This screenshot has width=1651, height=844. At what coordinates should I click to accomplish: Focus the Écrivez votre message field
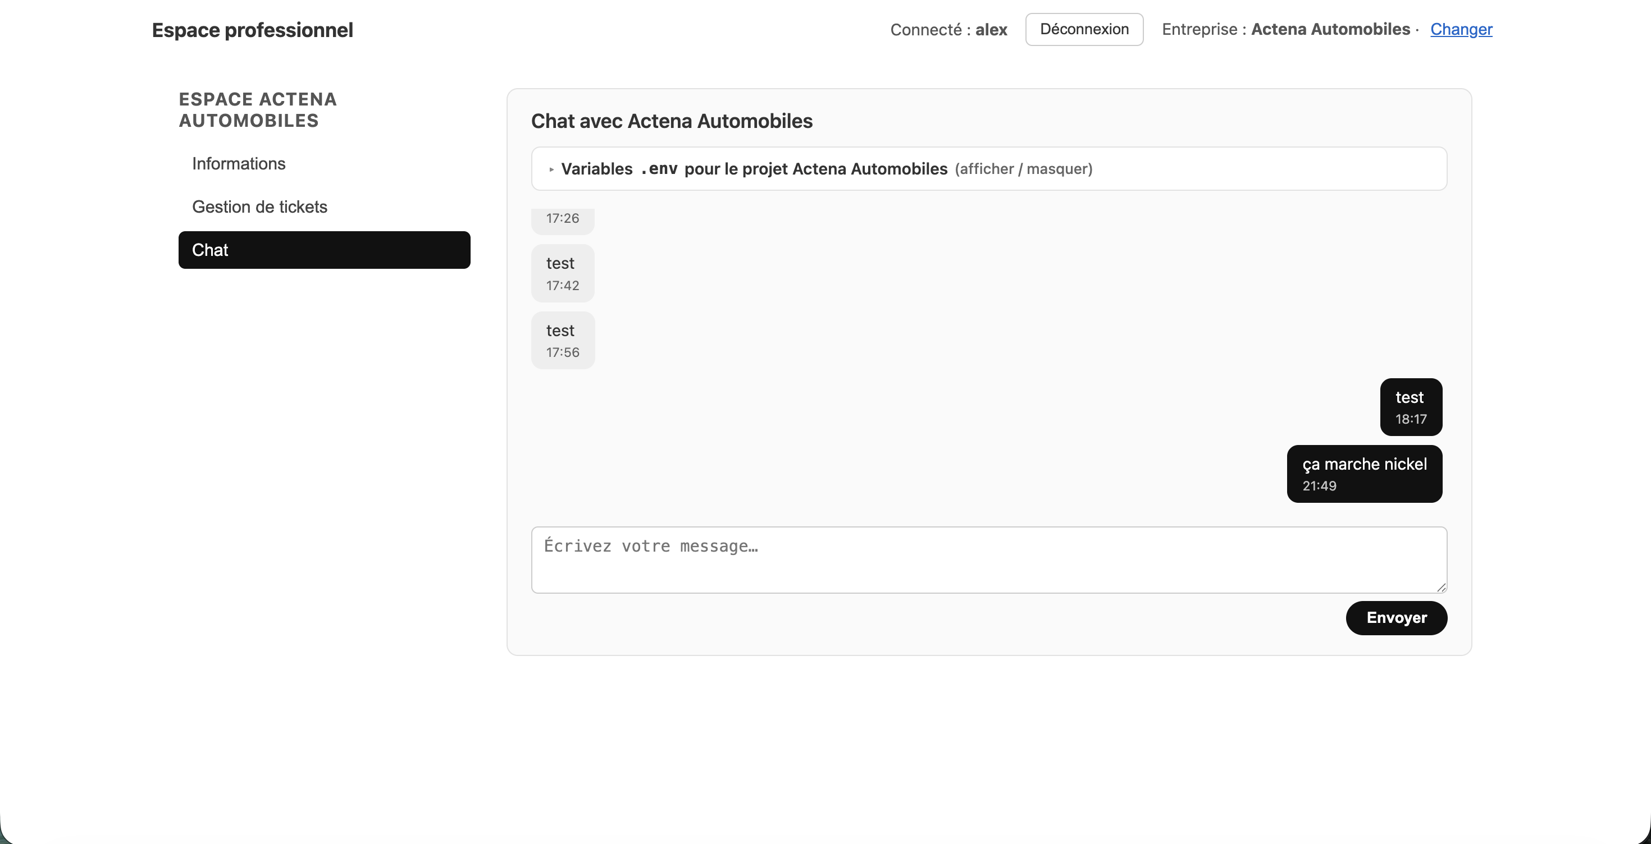[x=988, y=559]
